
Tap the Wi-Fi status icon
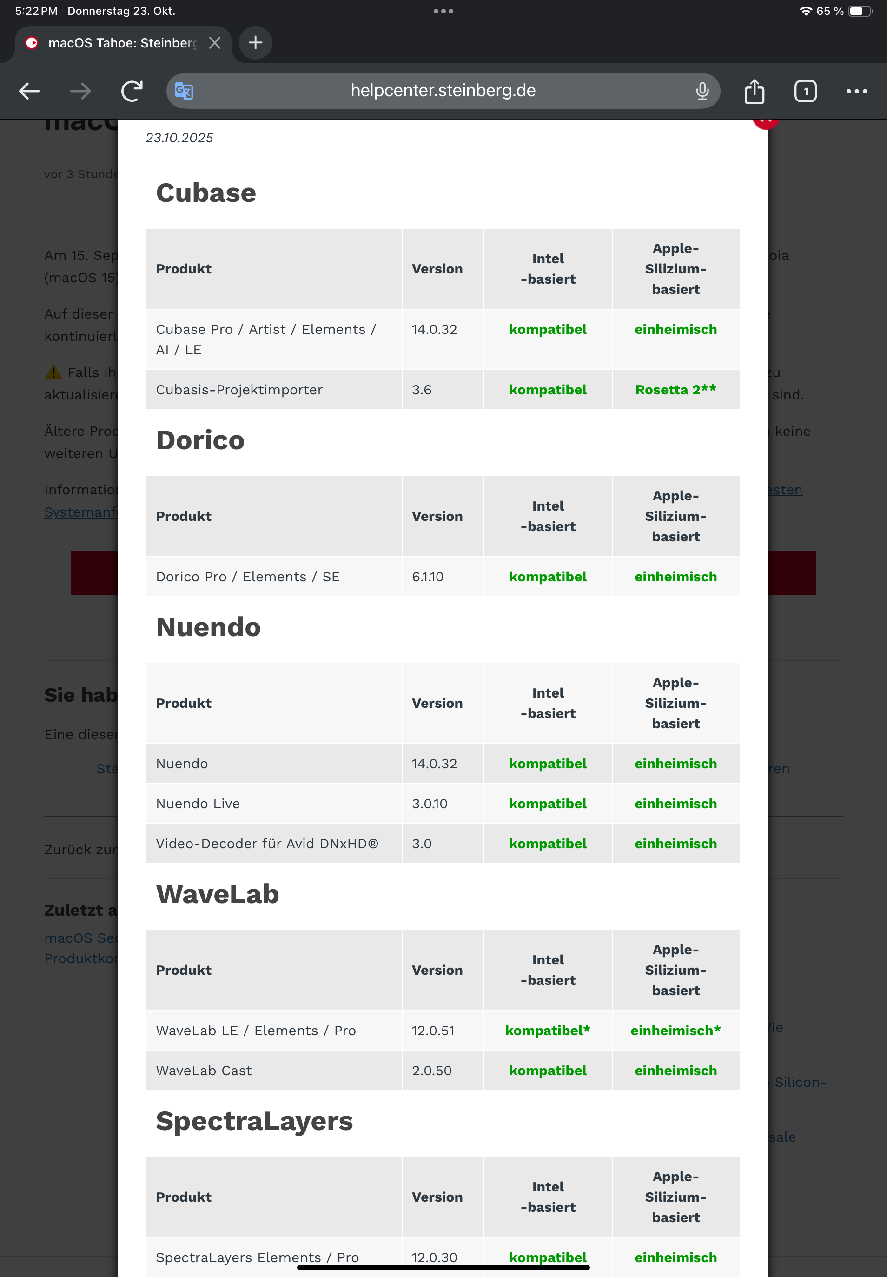tap(805, 11)
